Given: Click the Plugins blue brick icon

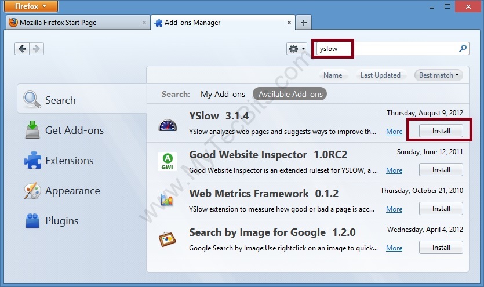Looking at the screenshot, I should [32, 221].
